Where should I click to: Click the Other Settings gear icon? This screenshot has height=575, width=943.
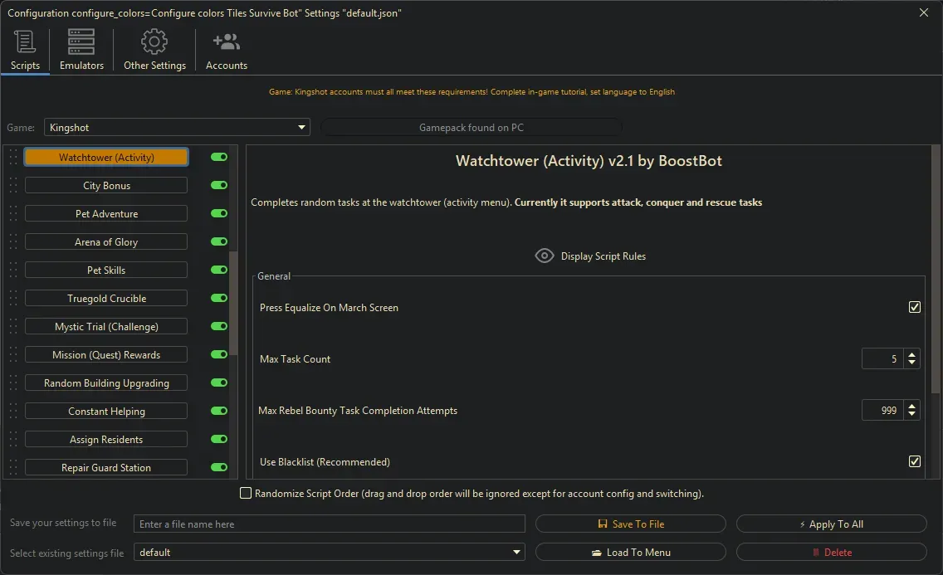154,41
